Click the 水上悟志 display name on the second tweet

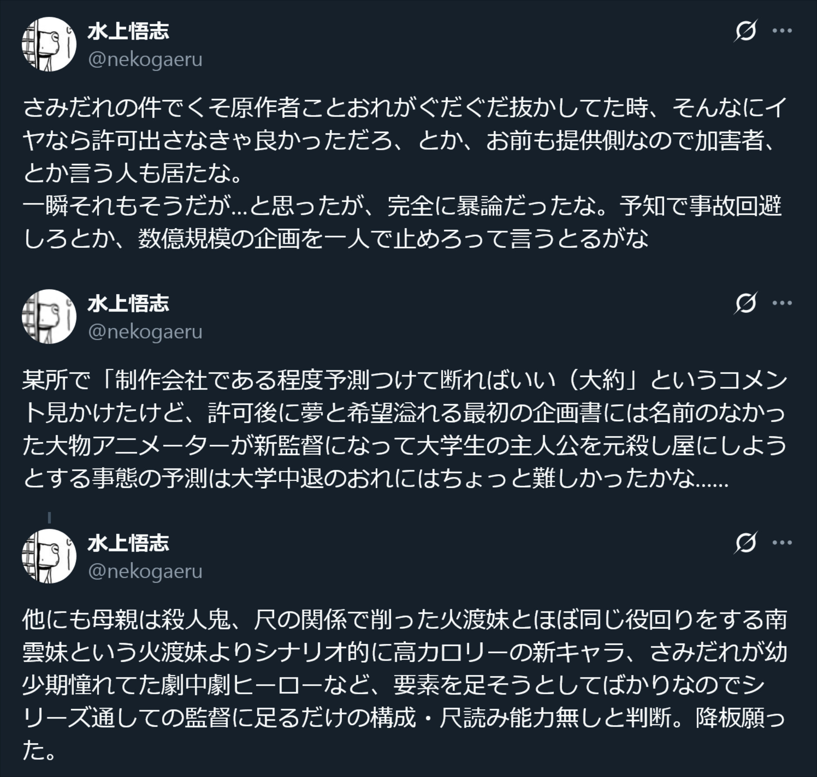[128, 303]
